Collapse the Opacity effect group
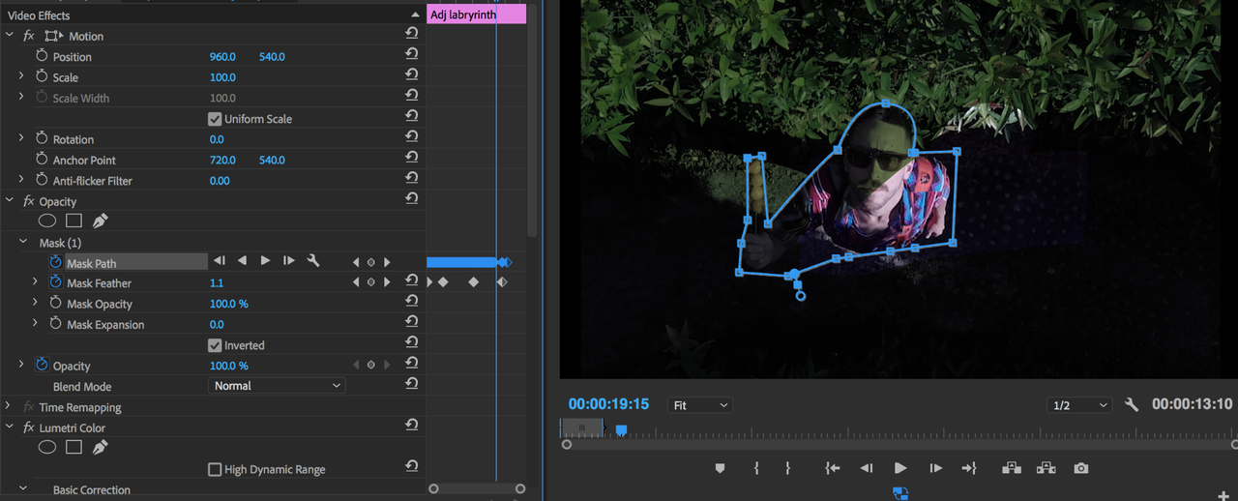The height and width of the screenshot is (501, 1238). (x=10, y=201)
